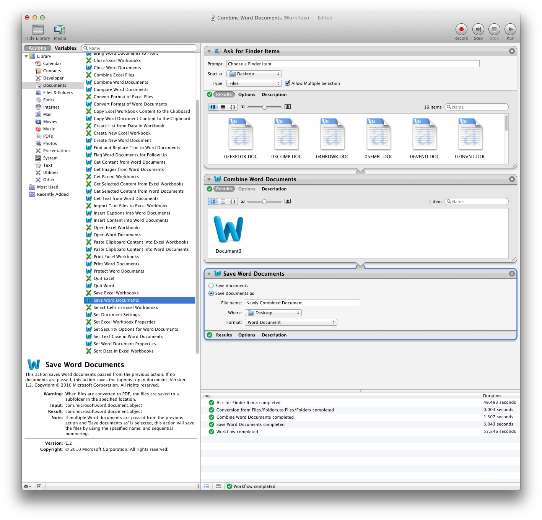
Task: Click the Prompt text field
Action: tap(353, 64)
